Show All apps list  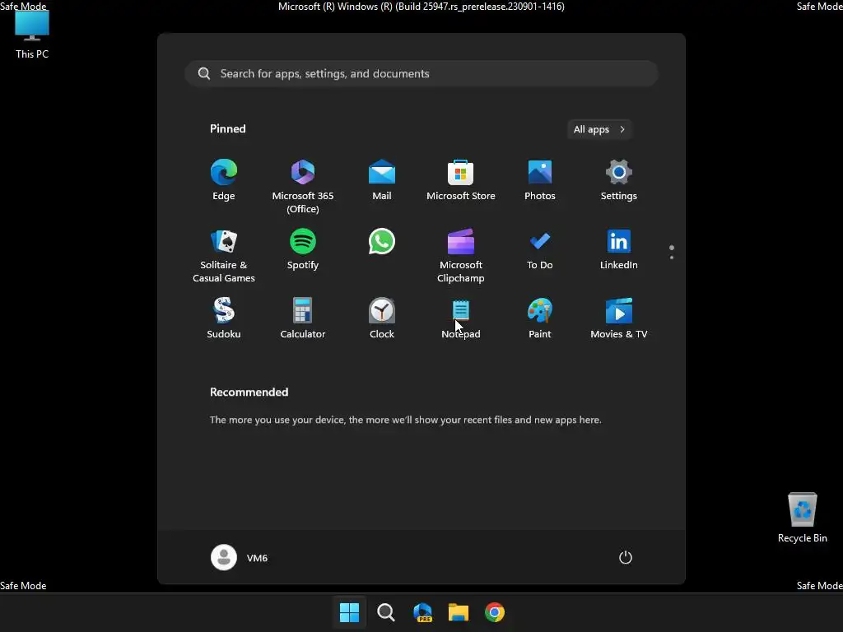(599, 129)
